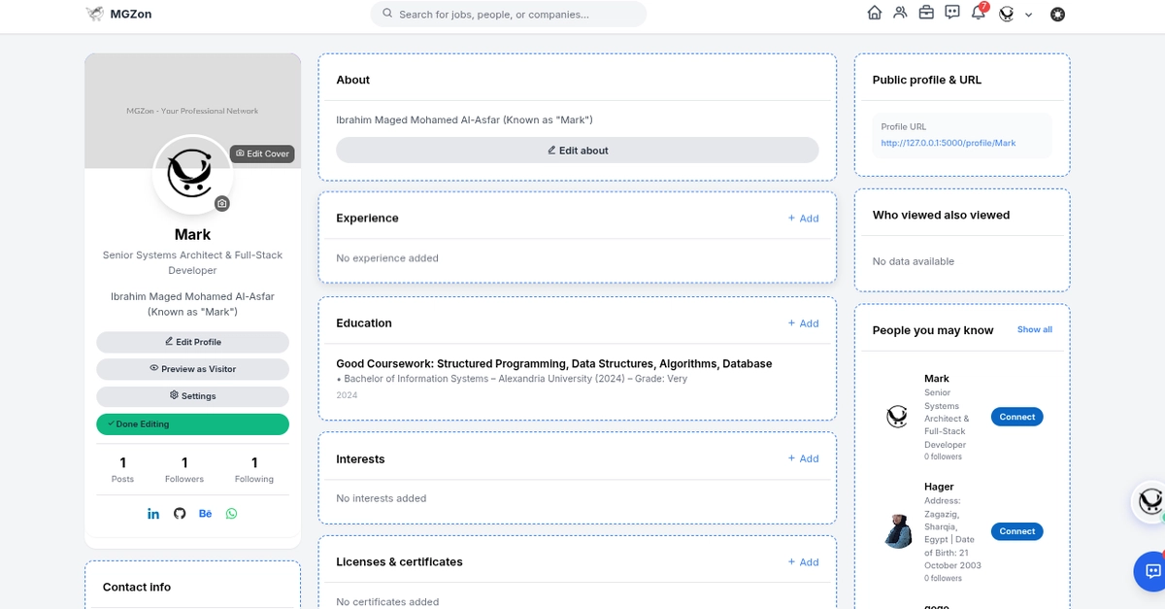Open the WhatsApp contact icon
Screen dimensions: 1165x609
coord(231,513)
